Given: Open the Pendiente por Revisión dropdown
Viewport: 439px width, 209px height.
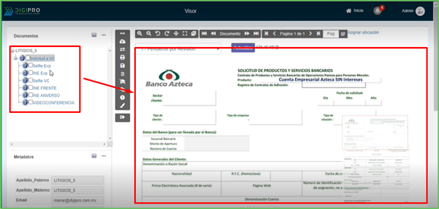Looking at the screenshot, I should coord(178,49).
